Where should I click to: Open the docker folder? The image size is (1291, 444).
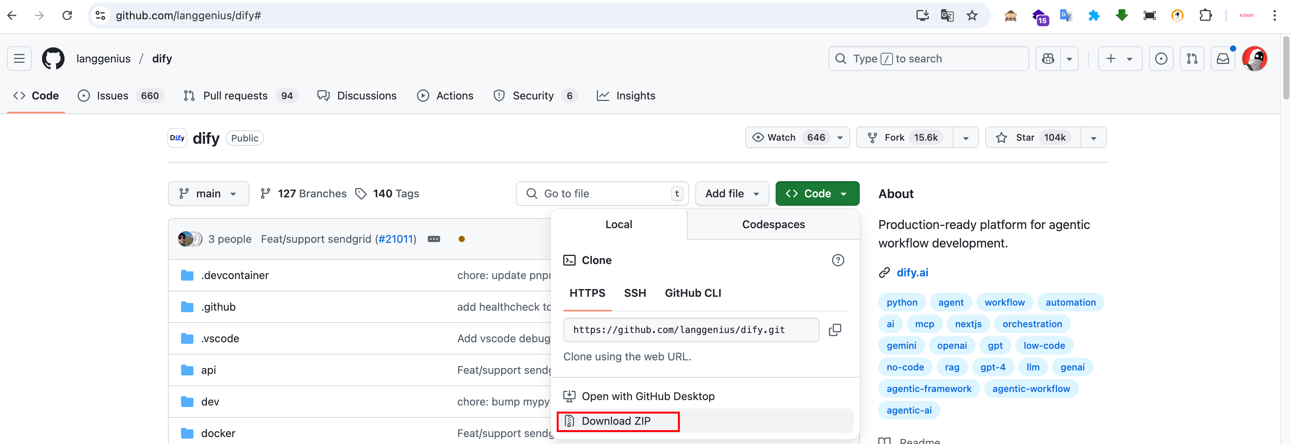coord(218,434)
